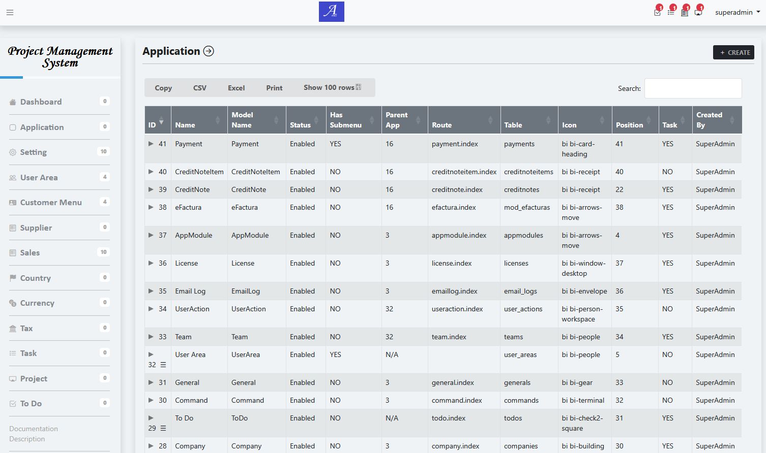Viewport: 766px width, 453px height.
Task: Export the table with the Excel button
Action: [x=236, y=88]
